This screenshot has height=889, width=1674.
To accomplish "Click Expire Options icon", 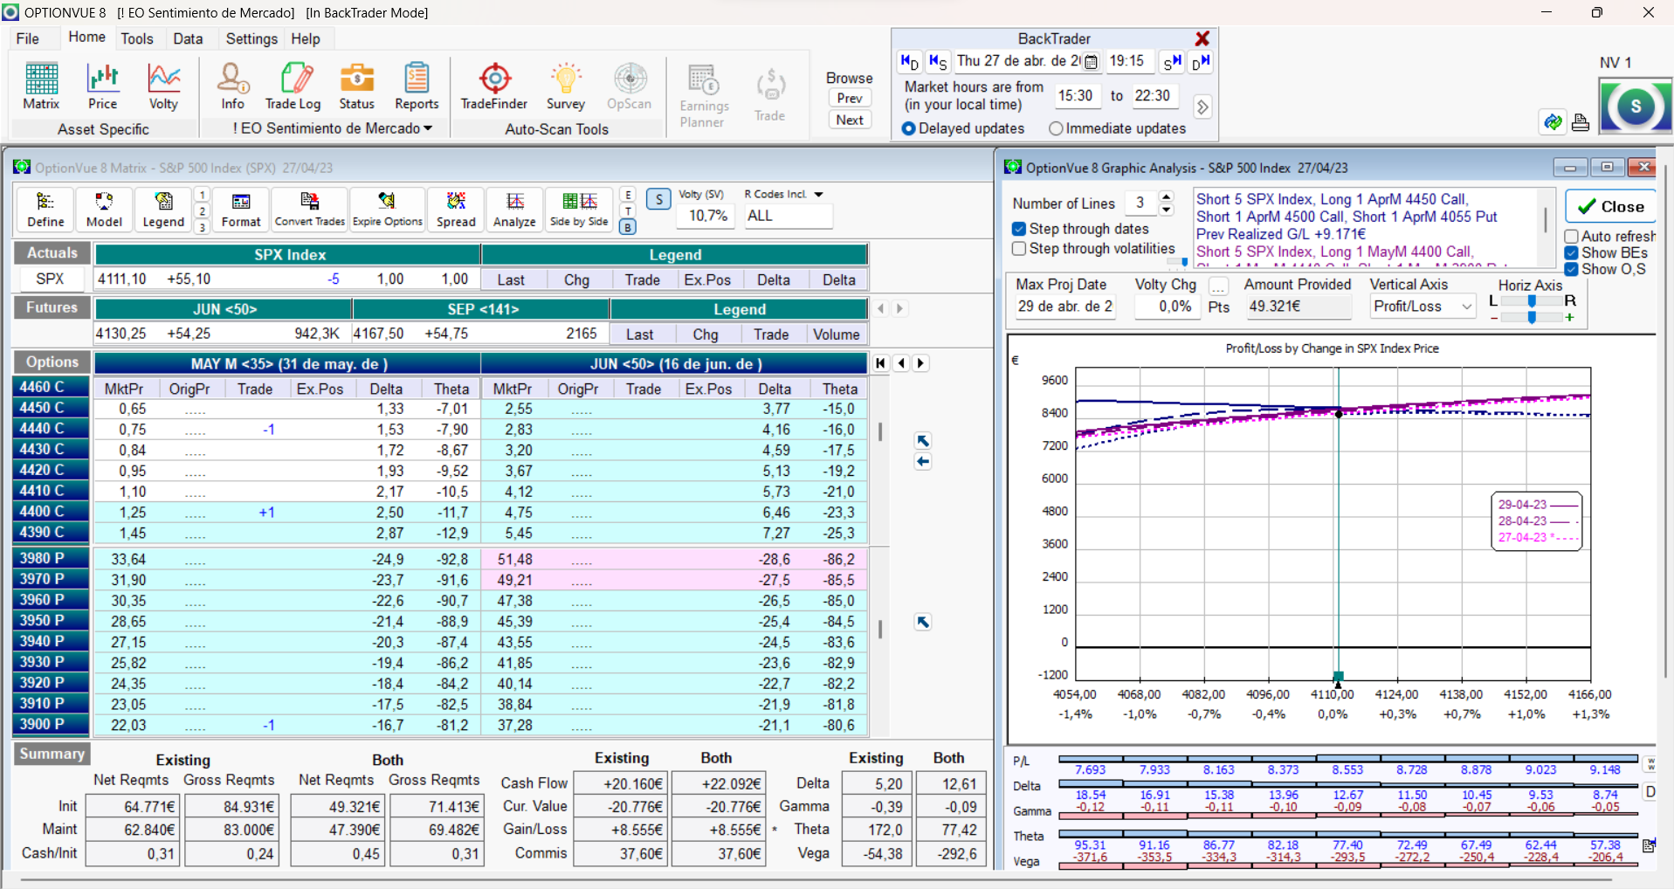I will (387, 210).
